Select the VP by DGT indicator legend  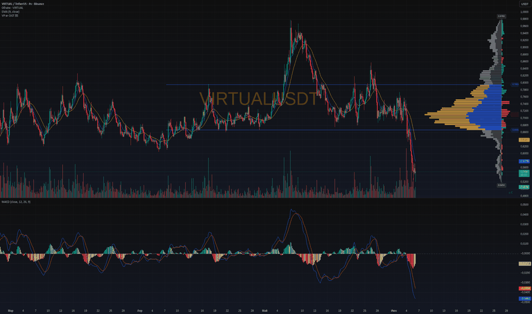coord(10,15)
